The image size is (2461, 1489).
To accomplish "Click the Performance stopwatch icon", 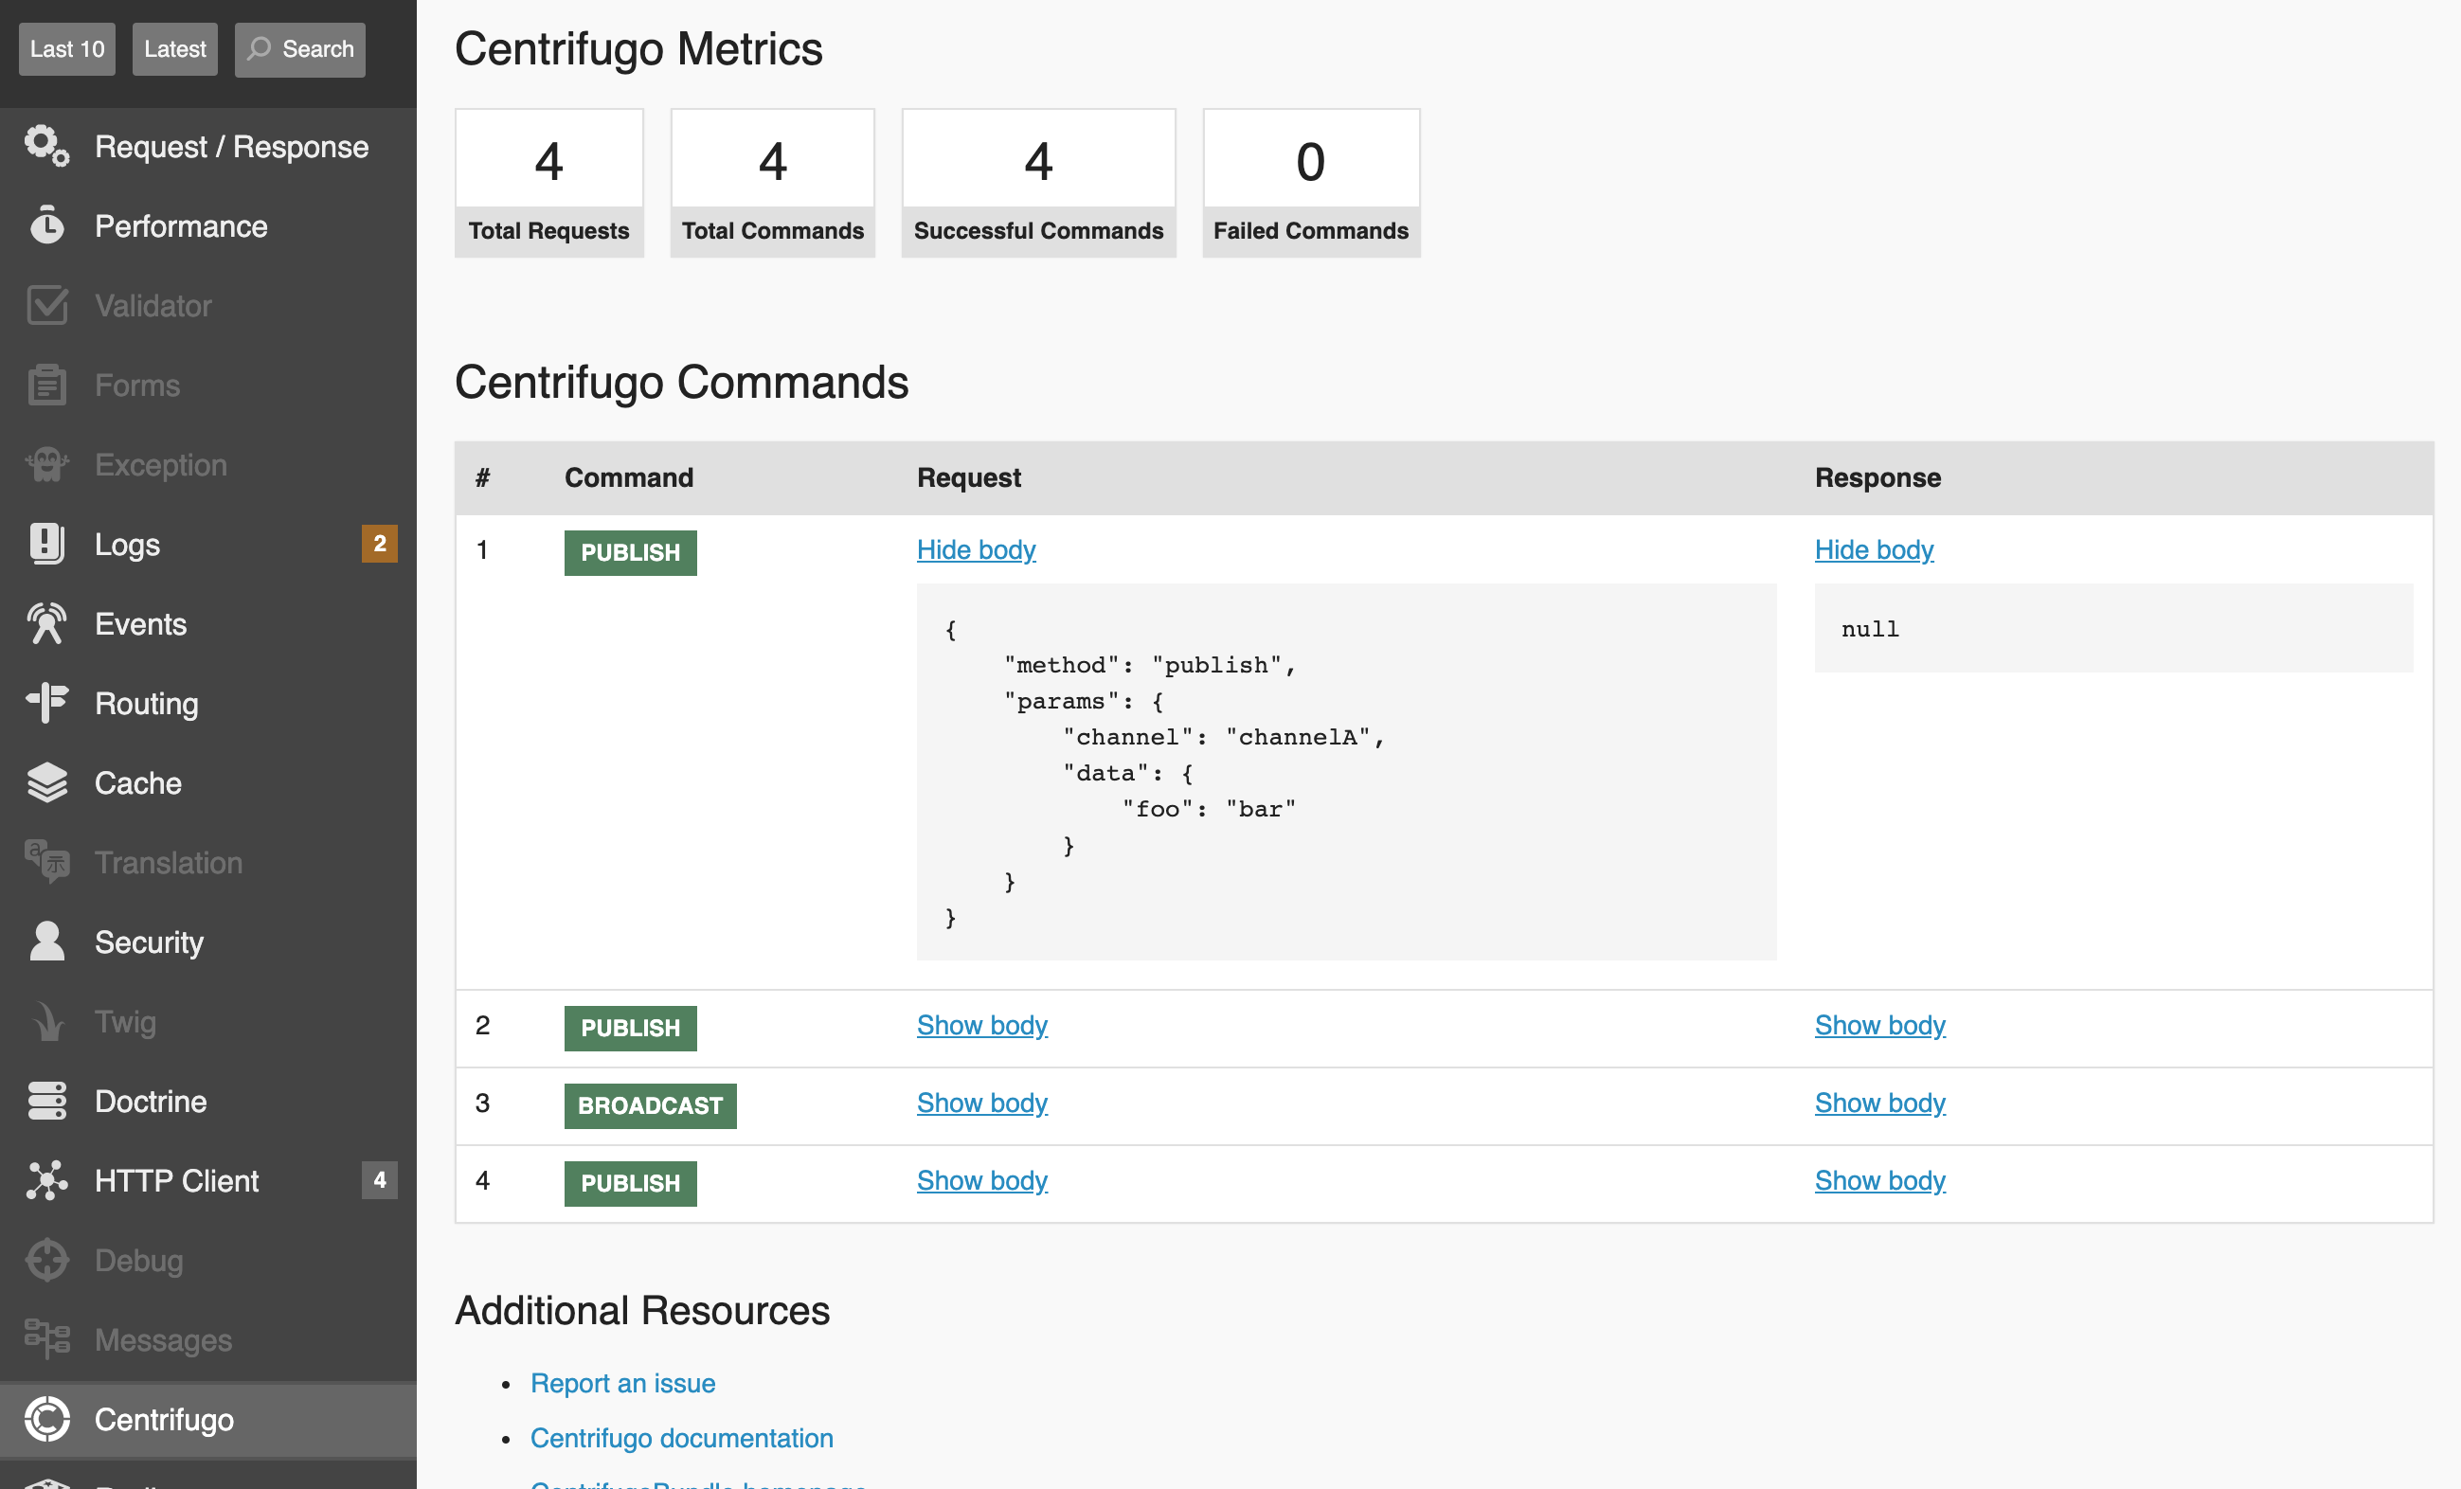I will (x=46, y=225).
